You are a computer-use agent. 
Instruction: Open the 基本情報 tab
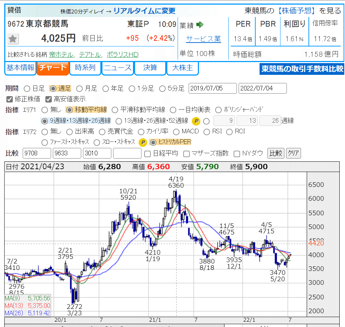point(20,68)
